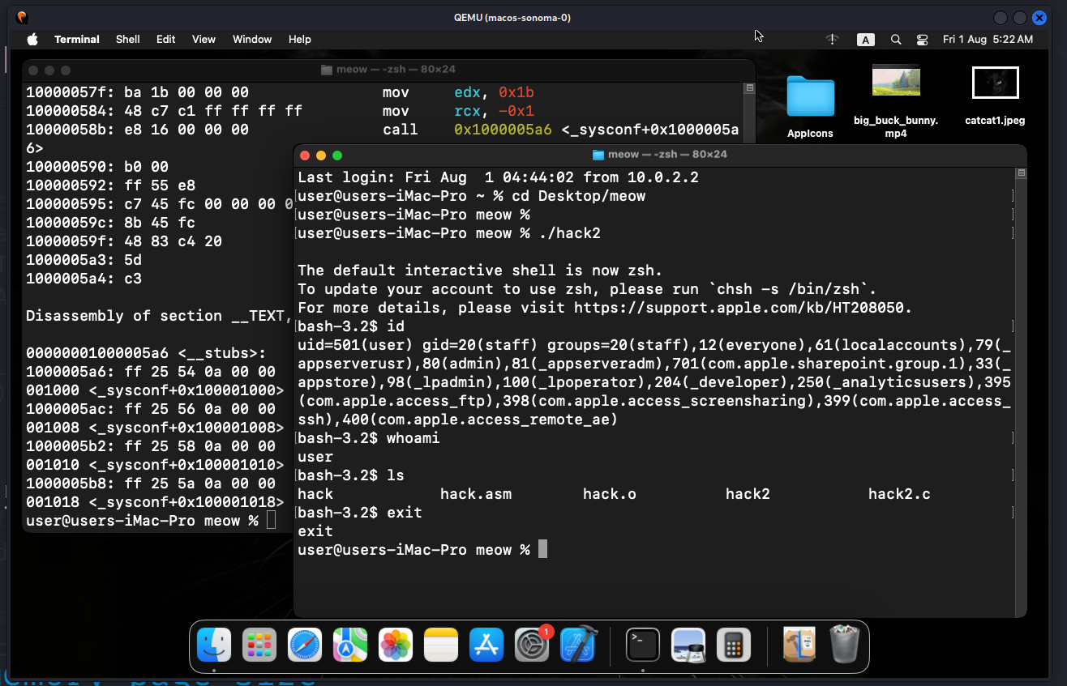Open the Shell menu
This screenshot has width=1067, height=686.
pos(128,39)
